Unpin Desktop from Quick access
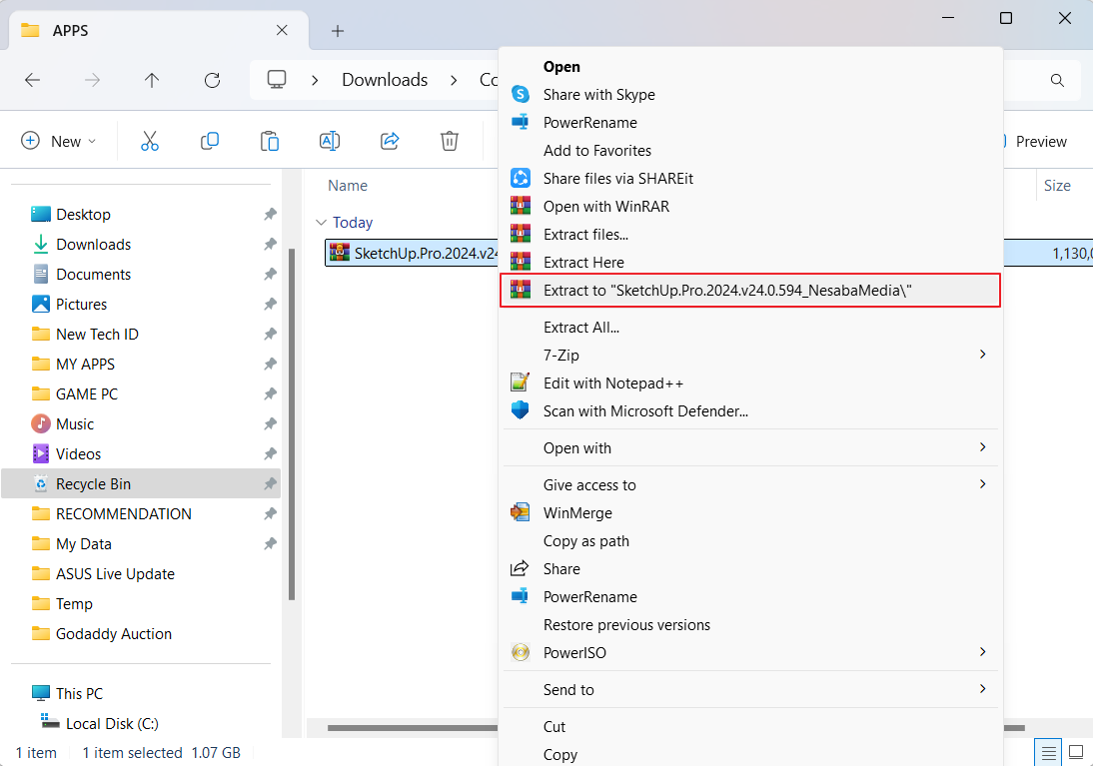This screenshot has width=1093, height=766. (x=270, y=215)
